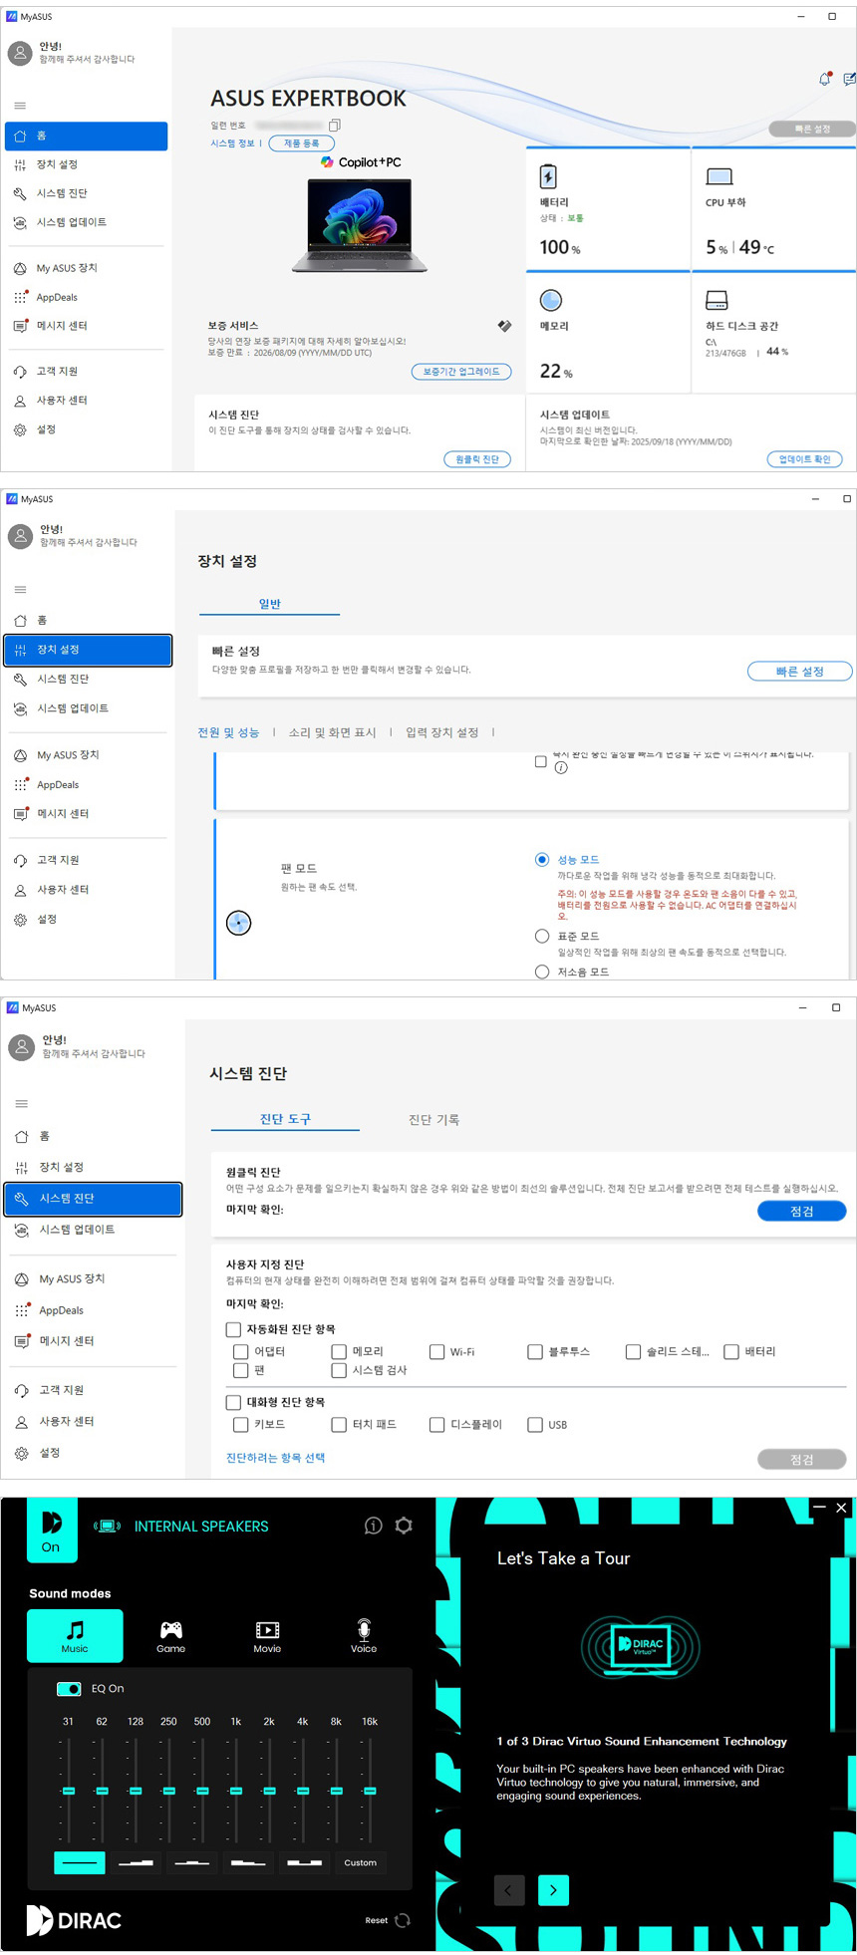
Task: Check the Wi-Fi diagnosis checkbox
Action: pos(436,1352)
